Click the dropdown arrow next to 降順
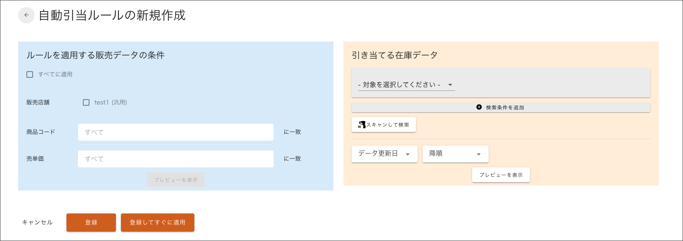 479,154
